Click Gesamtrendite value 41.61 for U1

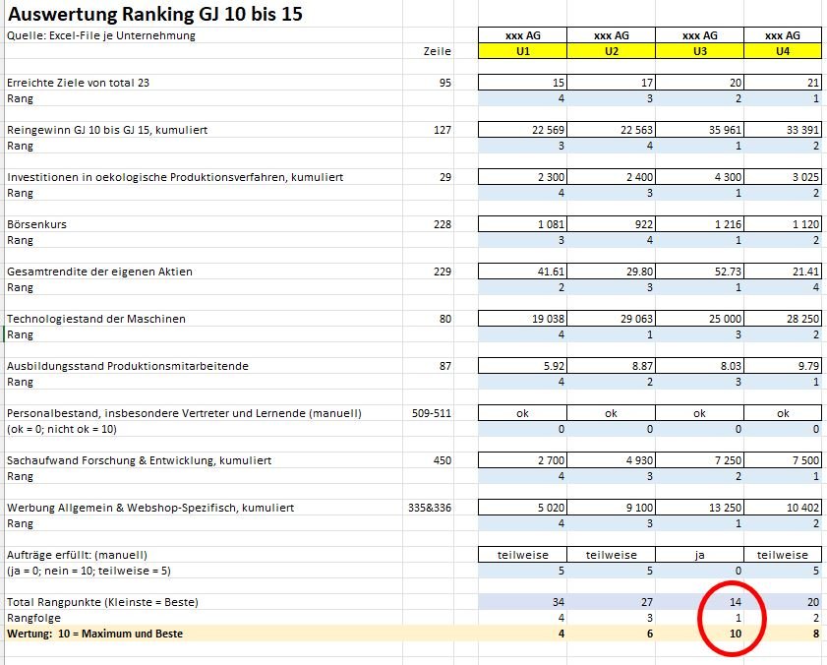pos(523,272)
